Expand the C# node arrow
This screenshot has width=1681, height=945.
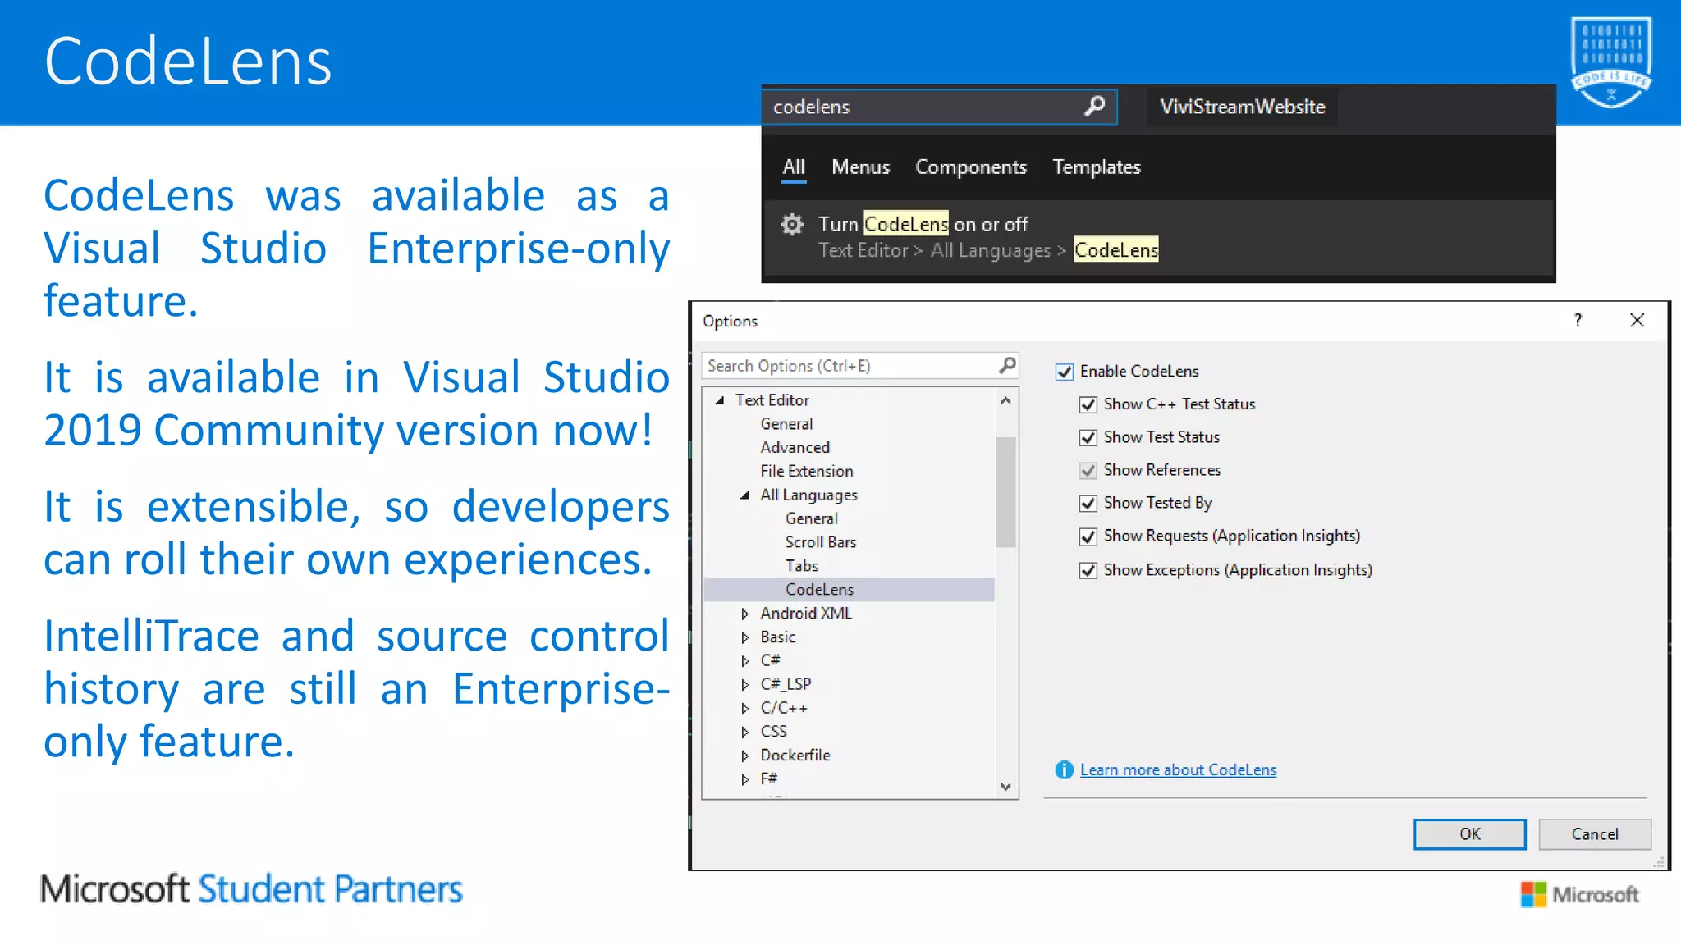[x=745, y=661]
